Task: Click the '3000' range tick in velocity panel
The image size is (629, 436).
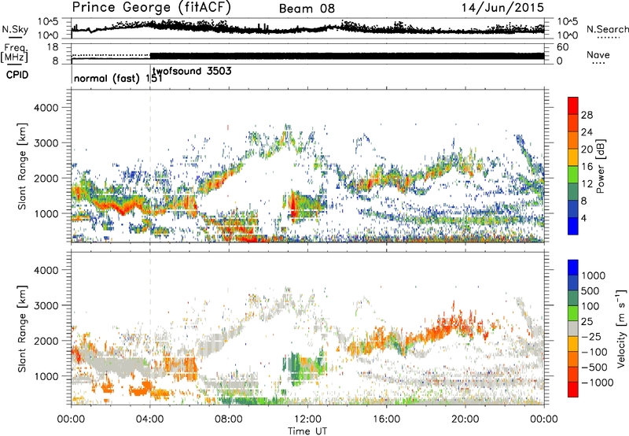Action: 46,305
